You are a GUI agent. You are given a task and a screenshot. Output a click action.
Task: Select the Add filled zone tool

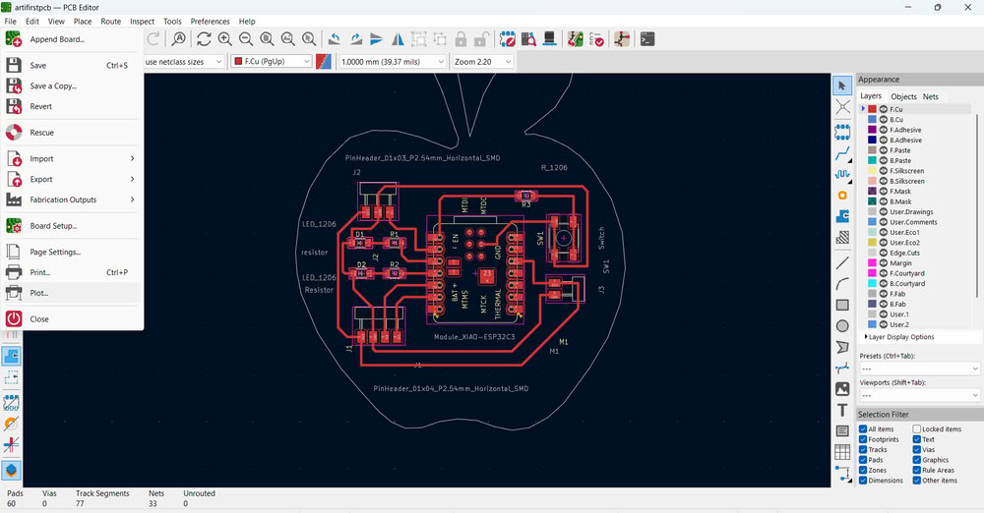(842, 216)
